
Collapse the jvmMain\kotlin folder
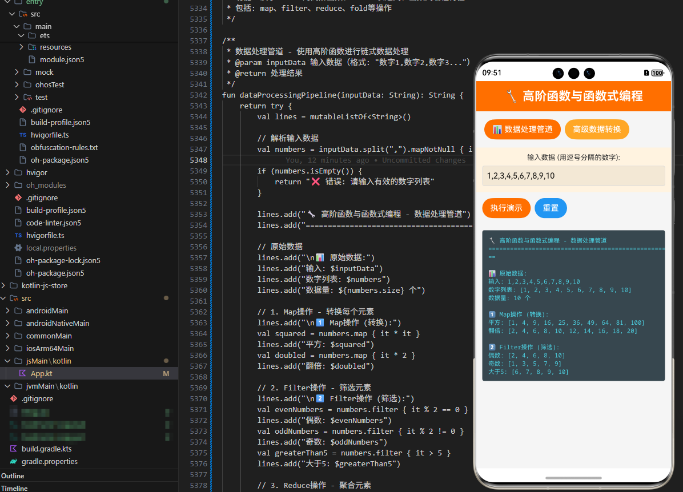coord(7,386)
